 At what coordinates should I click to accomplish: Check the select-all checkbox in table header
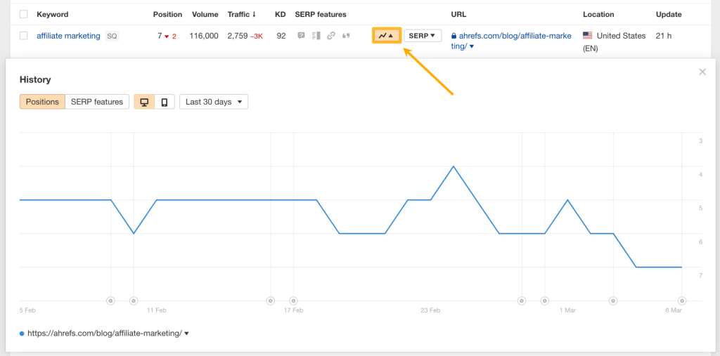[24, 14]
